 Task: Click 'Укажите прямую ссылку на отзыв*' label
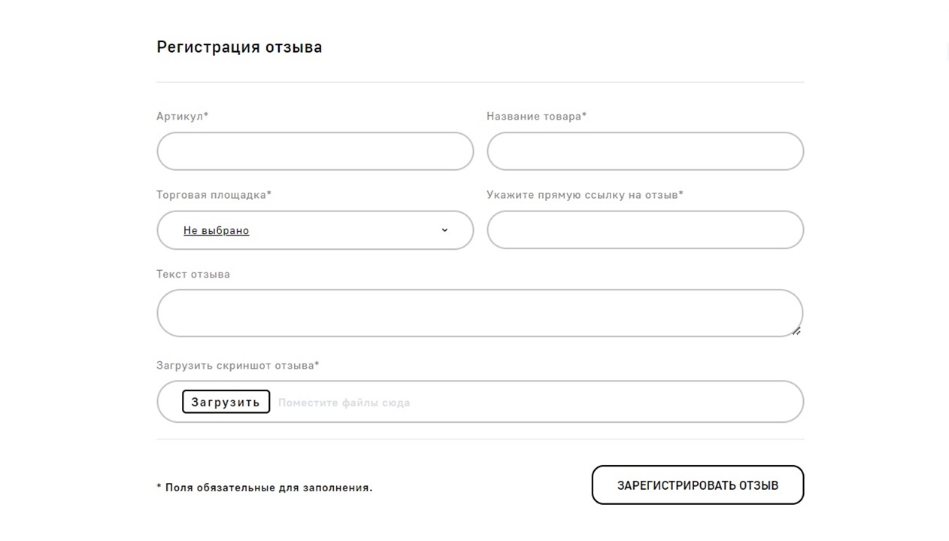point(584,195)
